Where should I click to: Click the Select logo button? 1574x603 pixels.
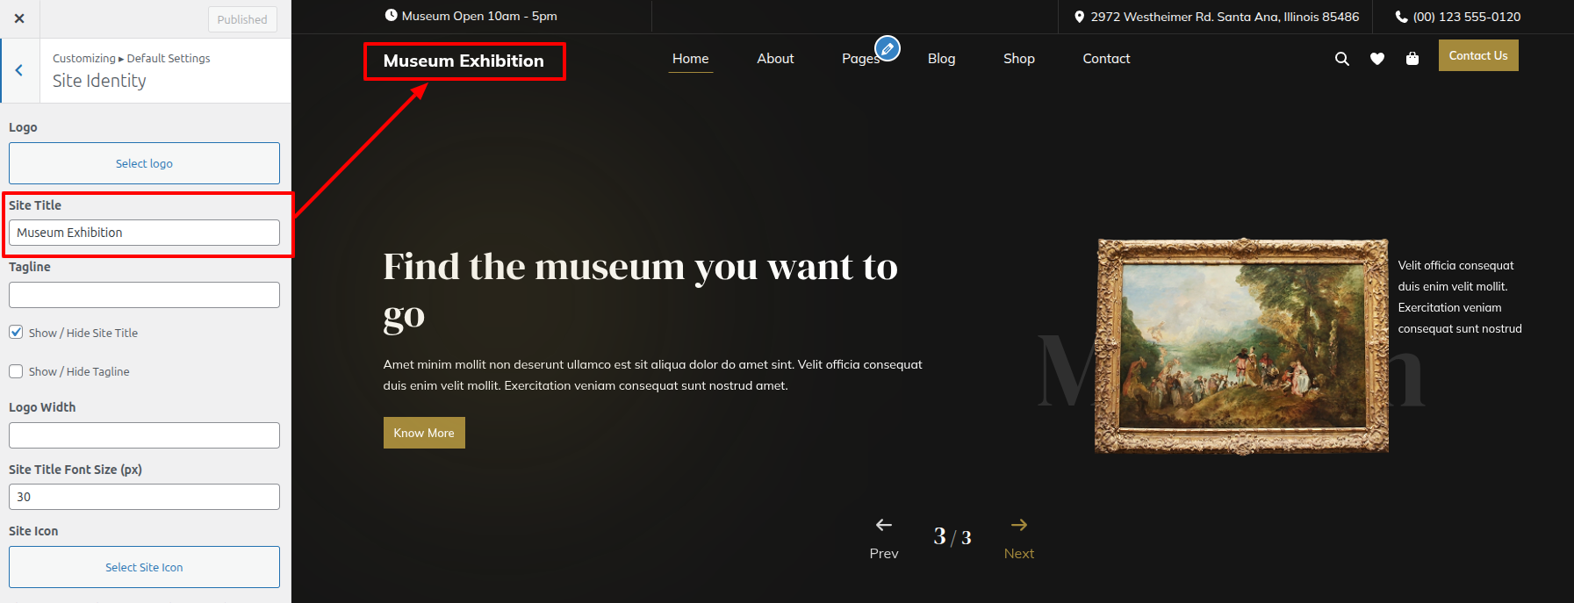tap(144, 163)
